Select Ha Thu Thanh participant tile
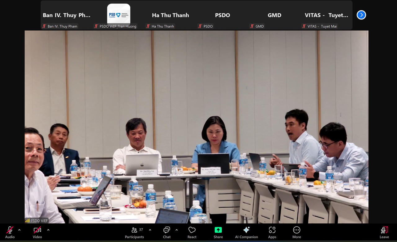This screenshot has width=397, height=242. tap(170, 15)
